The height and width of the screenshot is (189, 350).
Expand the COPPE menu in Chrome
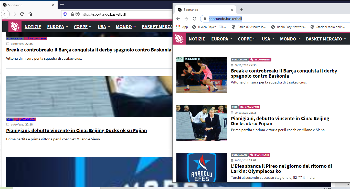[247, 39]
